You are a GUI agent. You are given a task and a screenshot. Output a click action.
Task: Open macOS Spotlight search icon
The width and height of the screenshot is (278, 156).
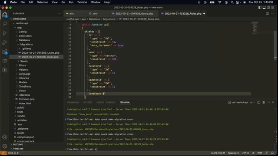tap(232, 2)
